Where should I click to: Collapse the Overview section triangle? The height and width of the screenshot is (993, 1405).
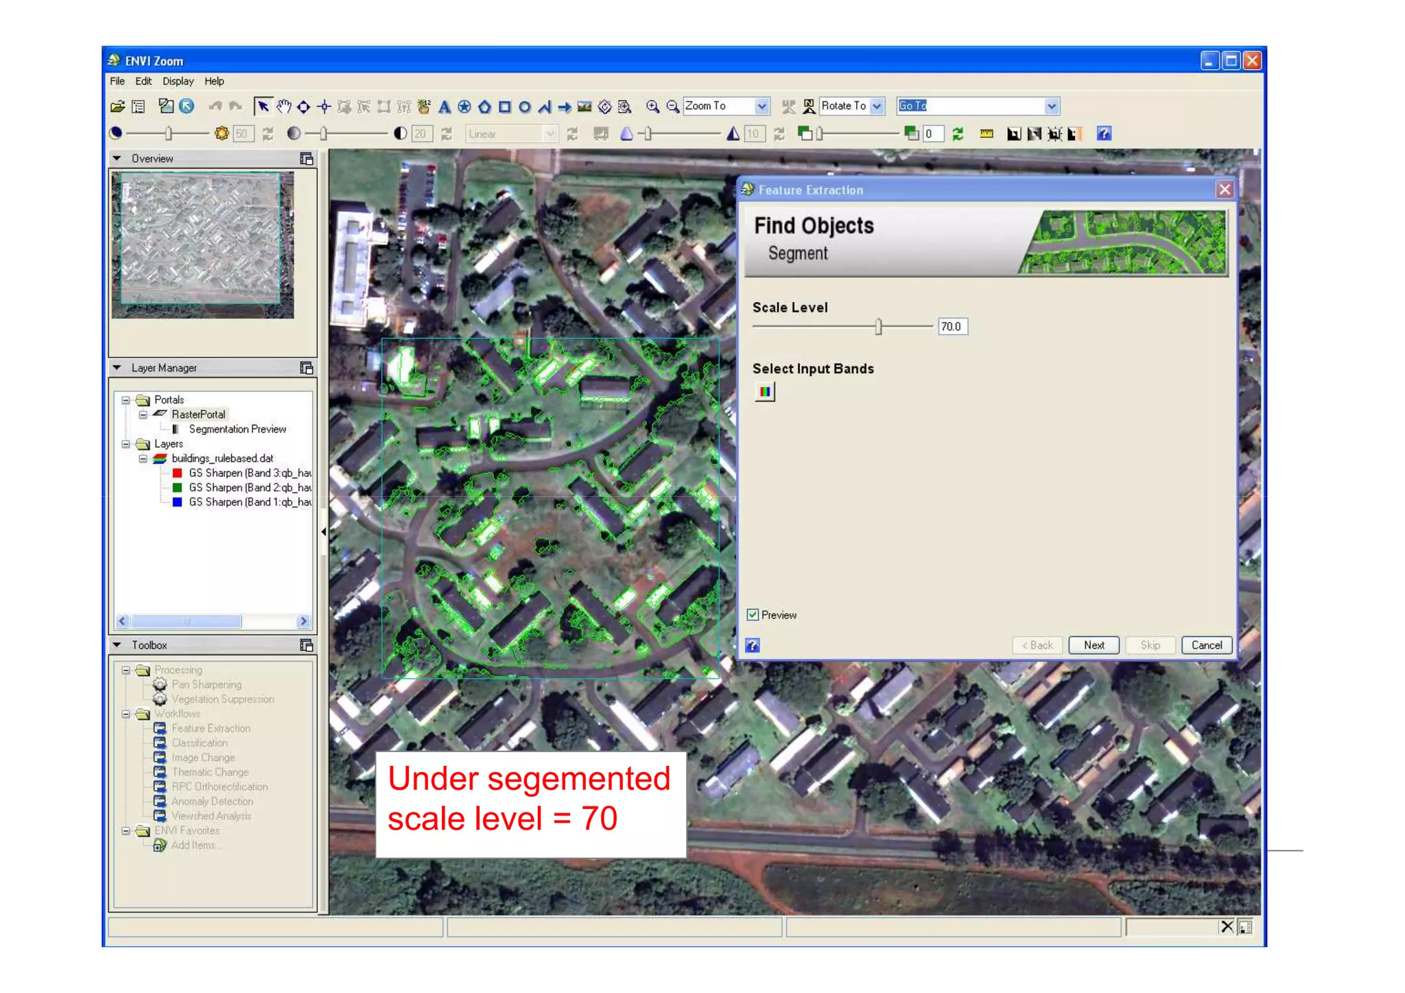click(117, 159)
